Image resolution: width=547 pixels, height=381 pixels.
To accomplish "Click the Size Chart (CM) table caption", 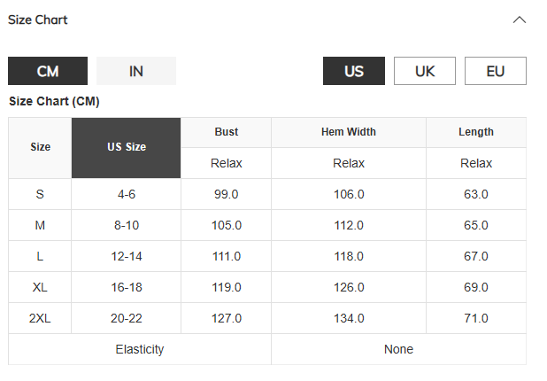I will coord(54,102).
